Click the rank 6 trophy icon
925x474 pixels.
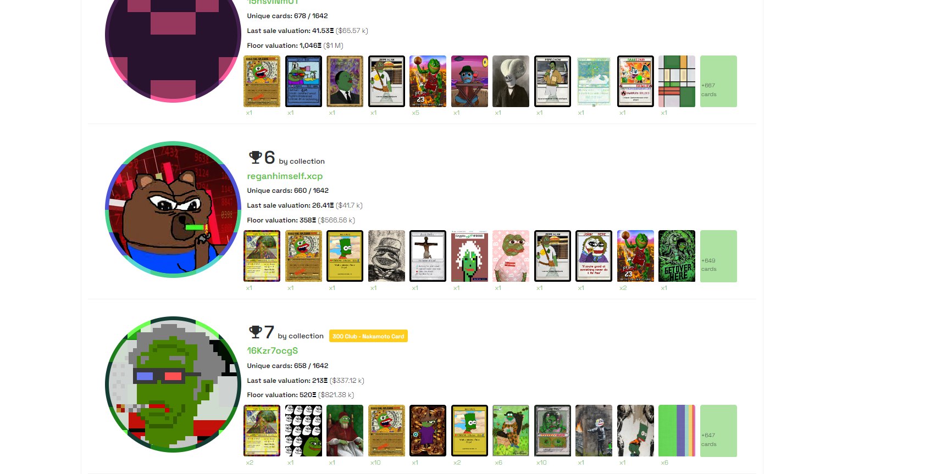click(255, 158)
